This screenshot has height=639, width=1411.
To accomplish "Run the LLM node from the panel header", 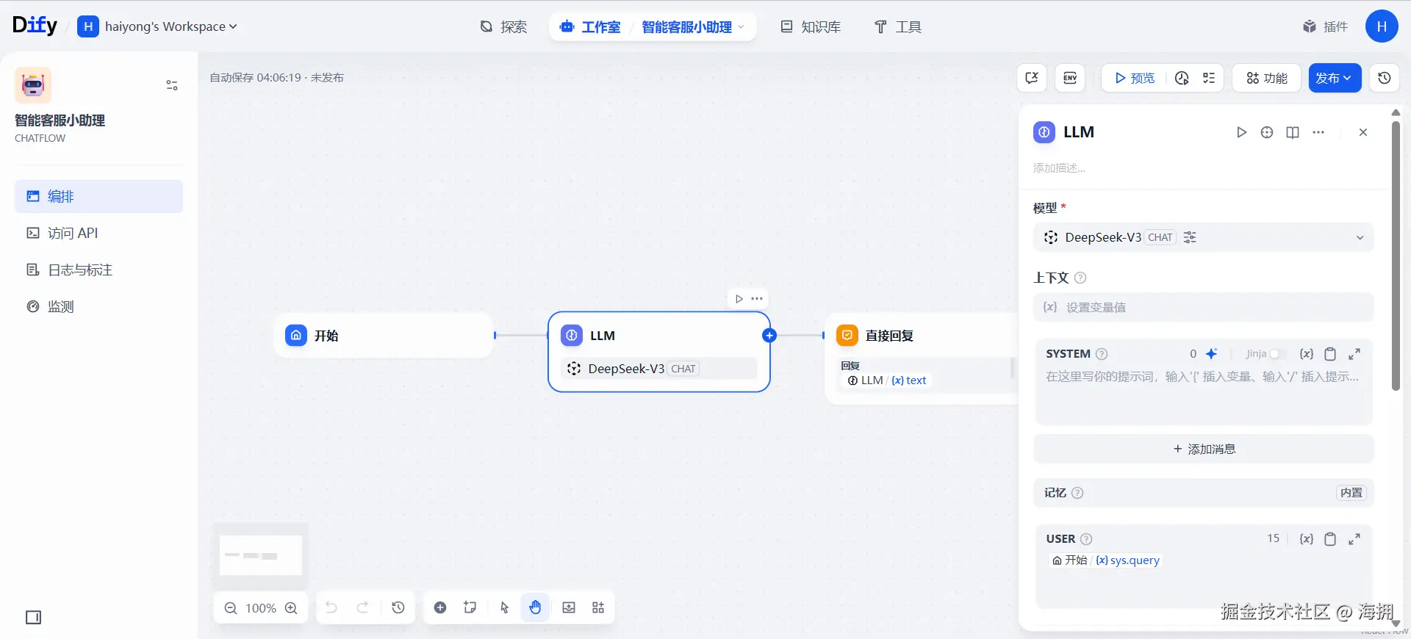I will 1241,132.
